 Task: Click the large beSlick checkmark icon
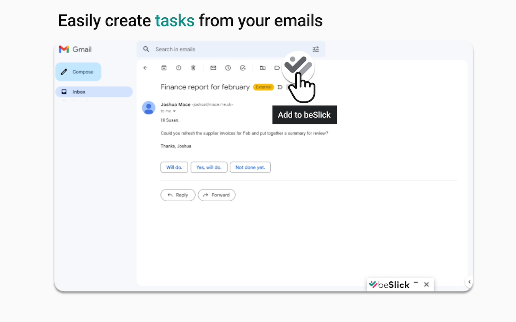pos(298,66)
